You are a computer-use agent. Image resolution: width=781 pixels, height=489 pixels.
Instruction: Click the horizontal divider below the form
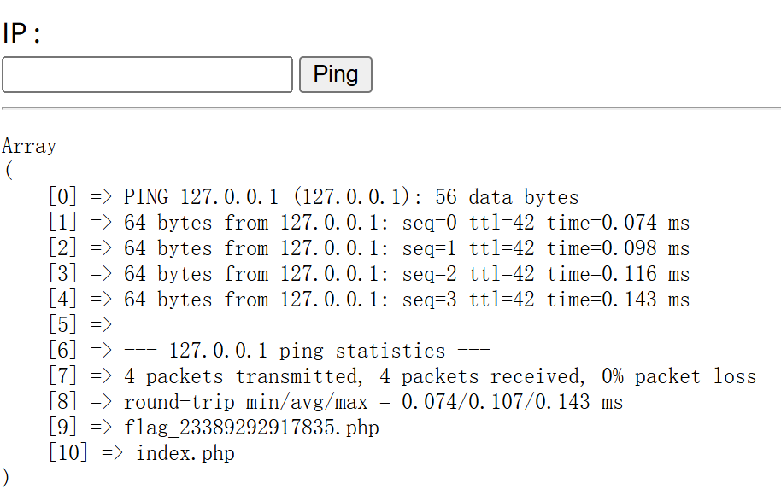point(390,108)
